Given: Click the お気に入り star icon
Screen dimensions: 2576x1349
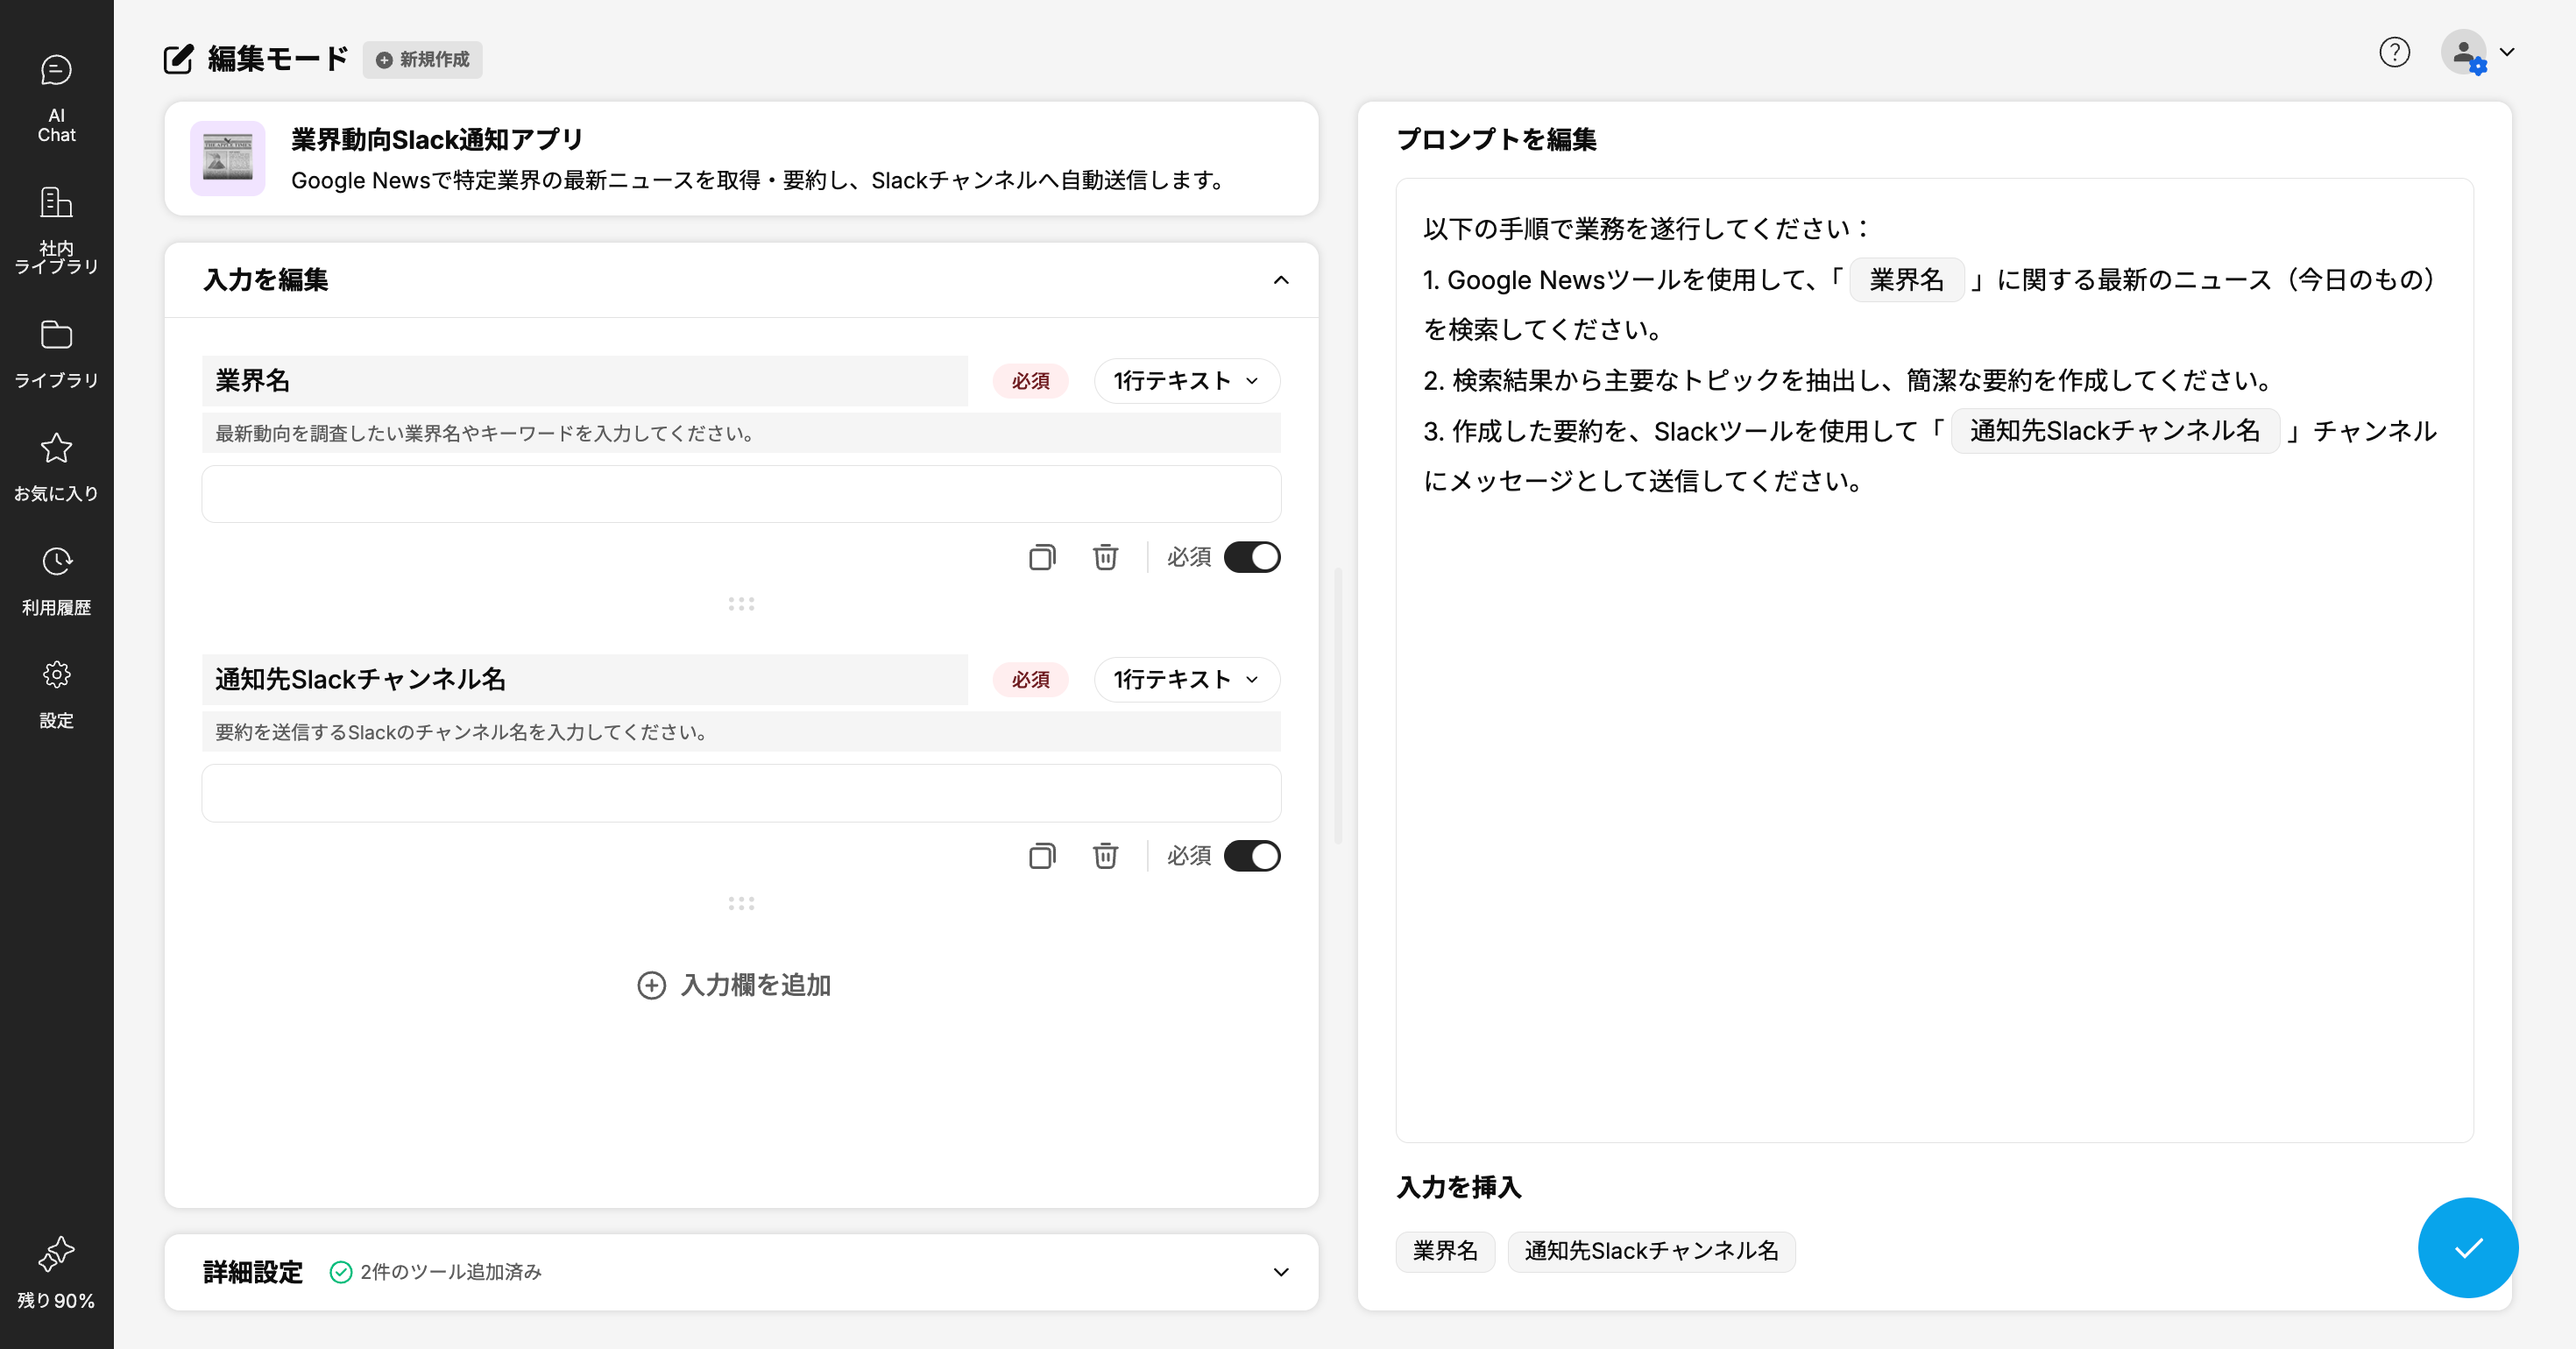Looking at the screenshot, I should 56,448.
